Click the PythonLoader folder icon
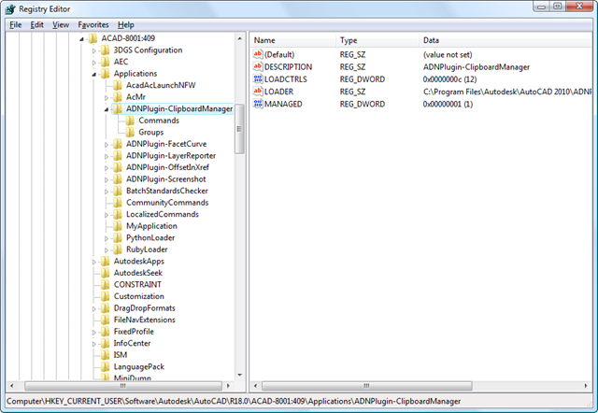The height and width of the screenshot is (413, 598). coord(117,237)
